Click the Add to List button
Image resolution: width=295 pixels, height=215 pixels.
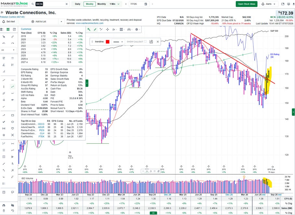point(39,22)
